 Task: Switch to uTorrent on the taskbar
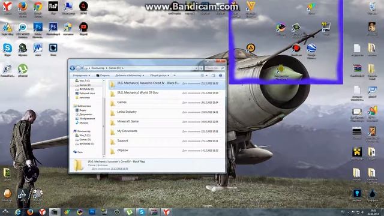click(x=129, y=212)
